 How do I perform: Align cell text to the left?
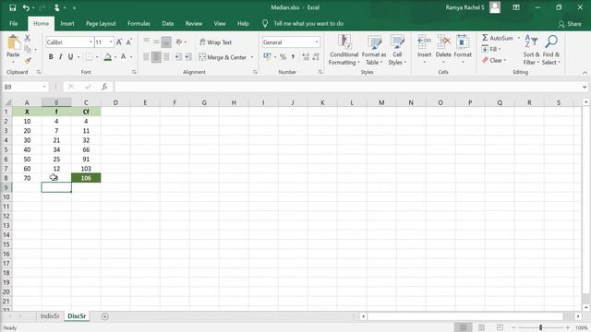pyautogui.click(x=146, y=57)
